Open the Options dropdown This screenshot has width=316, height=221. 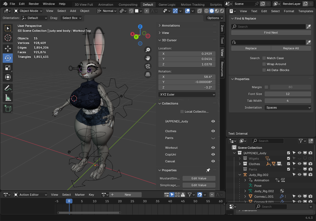tap(215, 18)
